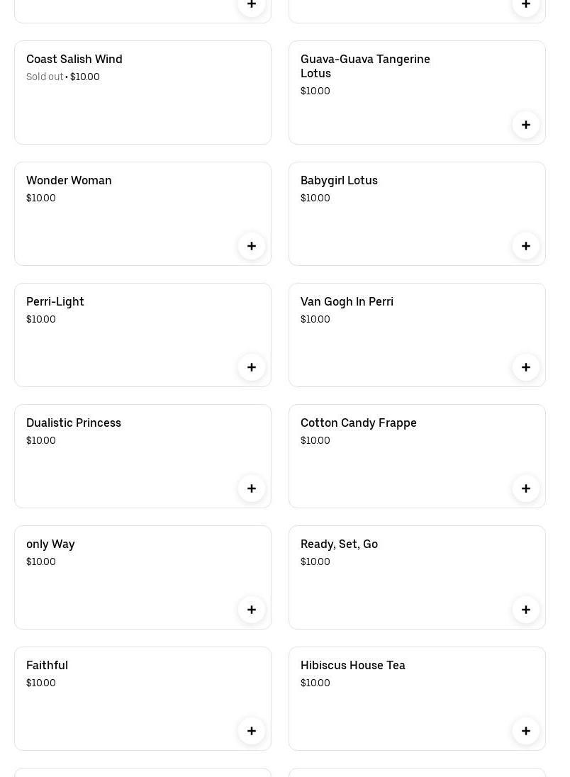This screenshot has width=570, height=777.
Task: Add Dualistic Princess via plus icon
Action: pos(251,488)
